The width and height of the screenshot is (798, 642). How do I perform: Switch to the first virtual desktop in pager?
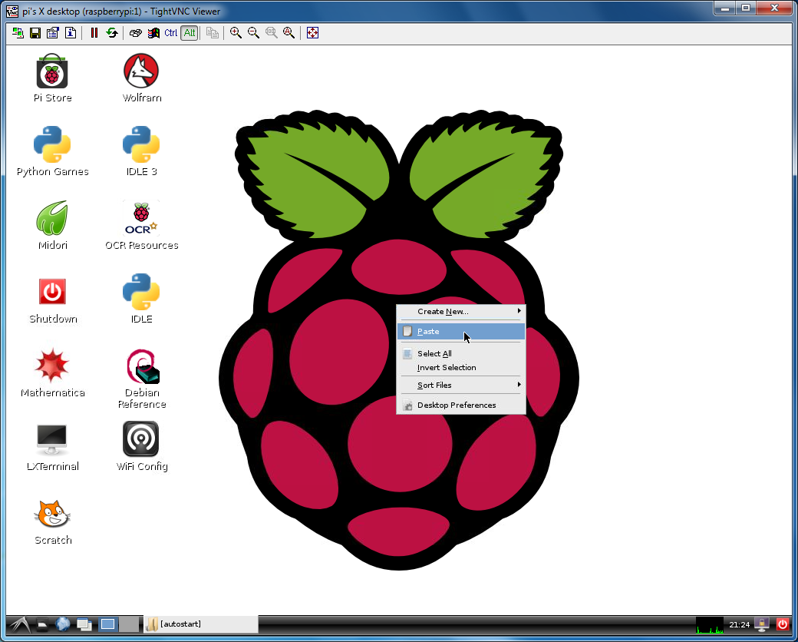point(108,624)
